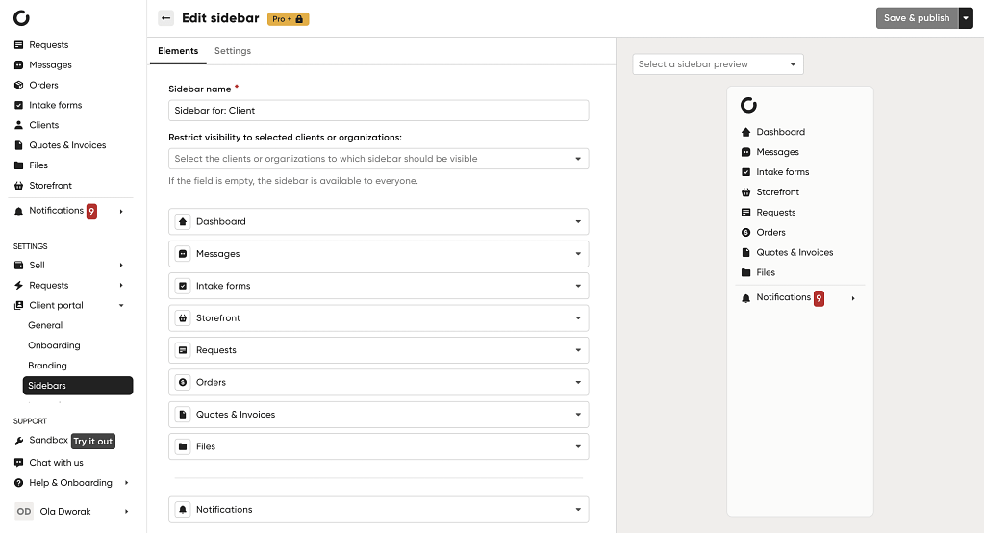Image resolution: width=984 pixels, height=533 pixels.
Task: Click the Messages icon in the left sidebar
Action: pyautogui.click(x=19, y=65)
